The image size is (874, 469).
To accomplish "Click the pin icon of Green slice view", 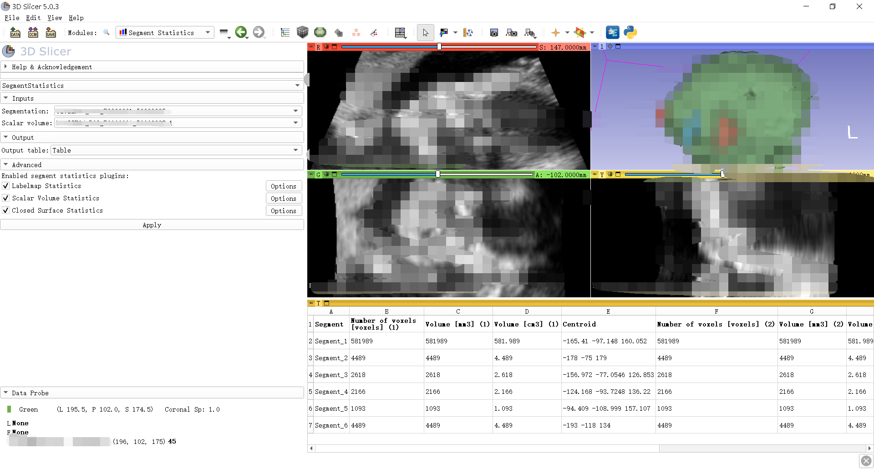I will pyautogui.click(x=311, y=174).
